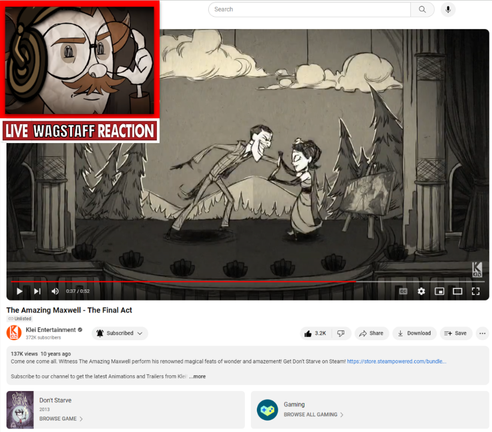Open video settings gear
492x432 pixels.
(x=421, y=291)
